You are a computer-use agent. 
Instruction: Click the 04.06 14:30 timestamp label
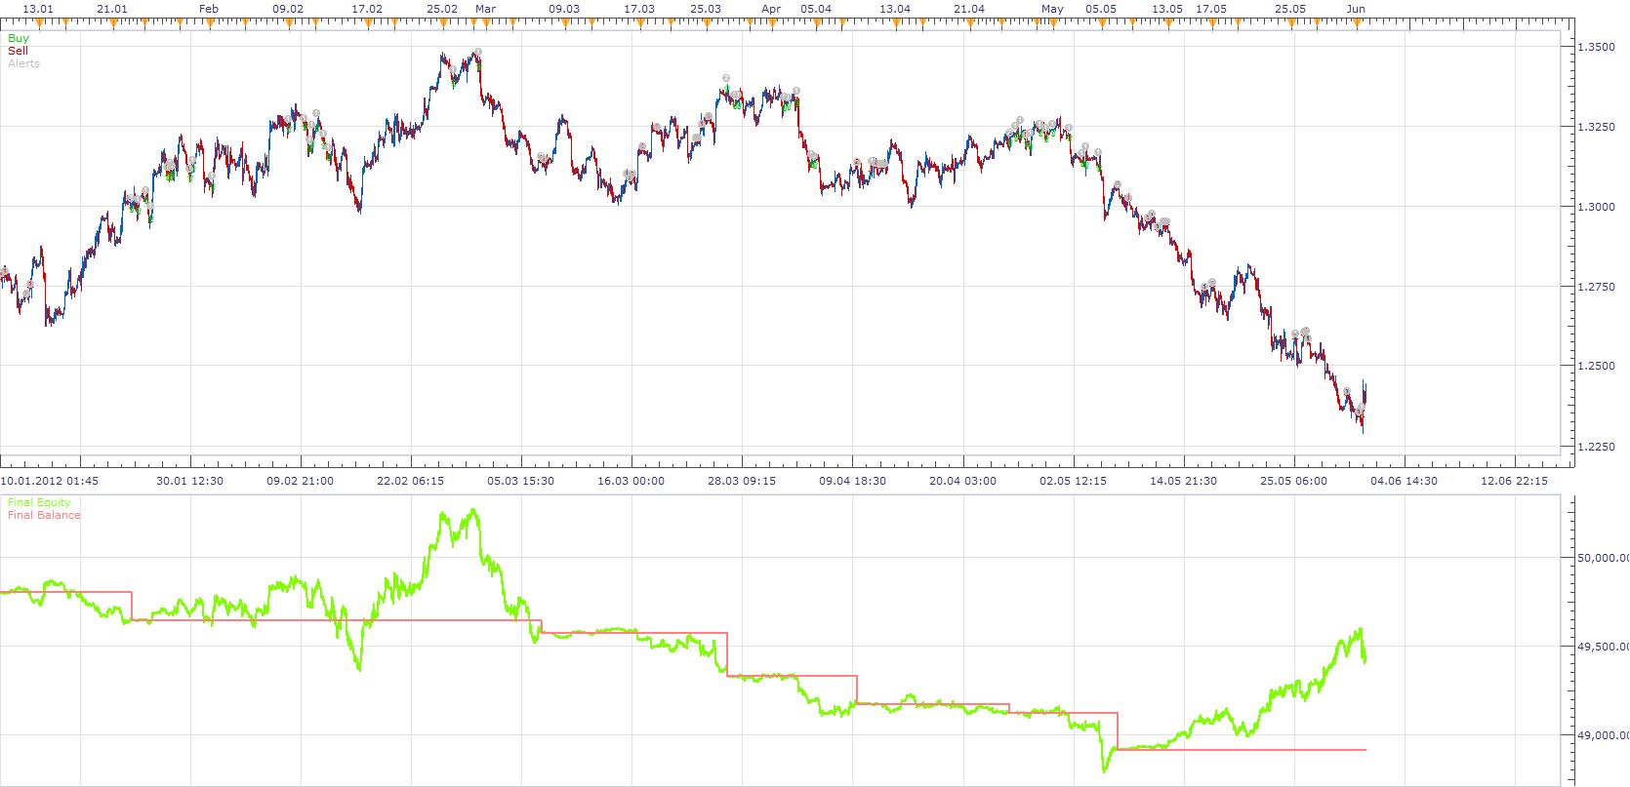coord(1404,481)
